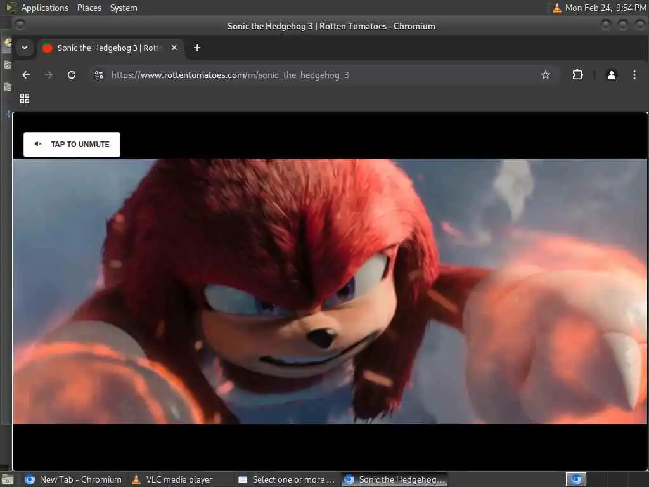The width and height of the screenshot is (649, 487).
Task: Bookmark this page with the star
Action: coord(546,75)
